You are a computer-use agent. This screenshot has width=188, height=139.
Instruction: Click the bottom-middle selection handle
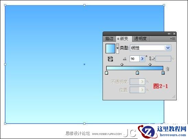[84, 124]
